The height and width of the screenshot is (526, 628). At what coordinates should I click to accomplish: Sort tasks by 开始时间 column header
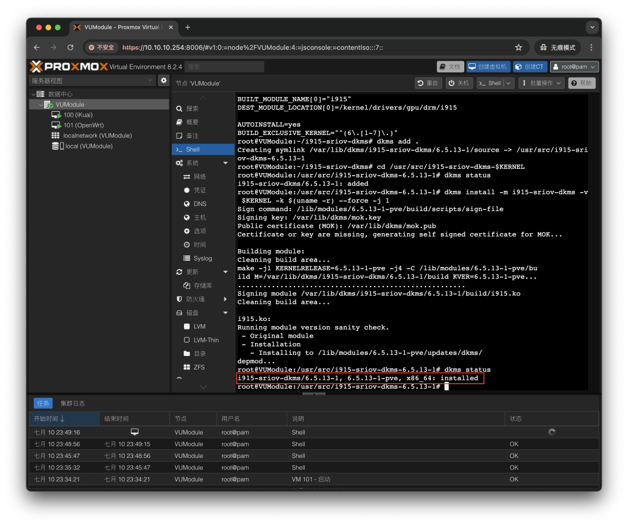(x=49, y=419)
